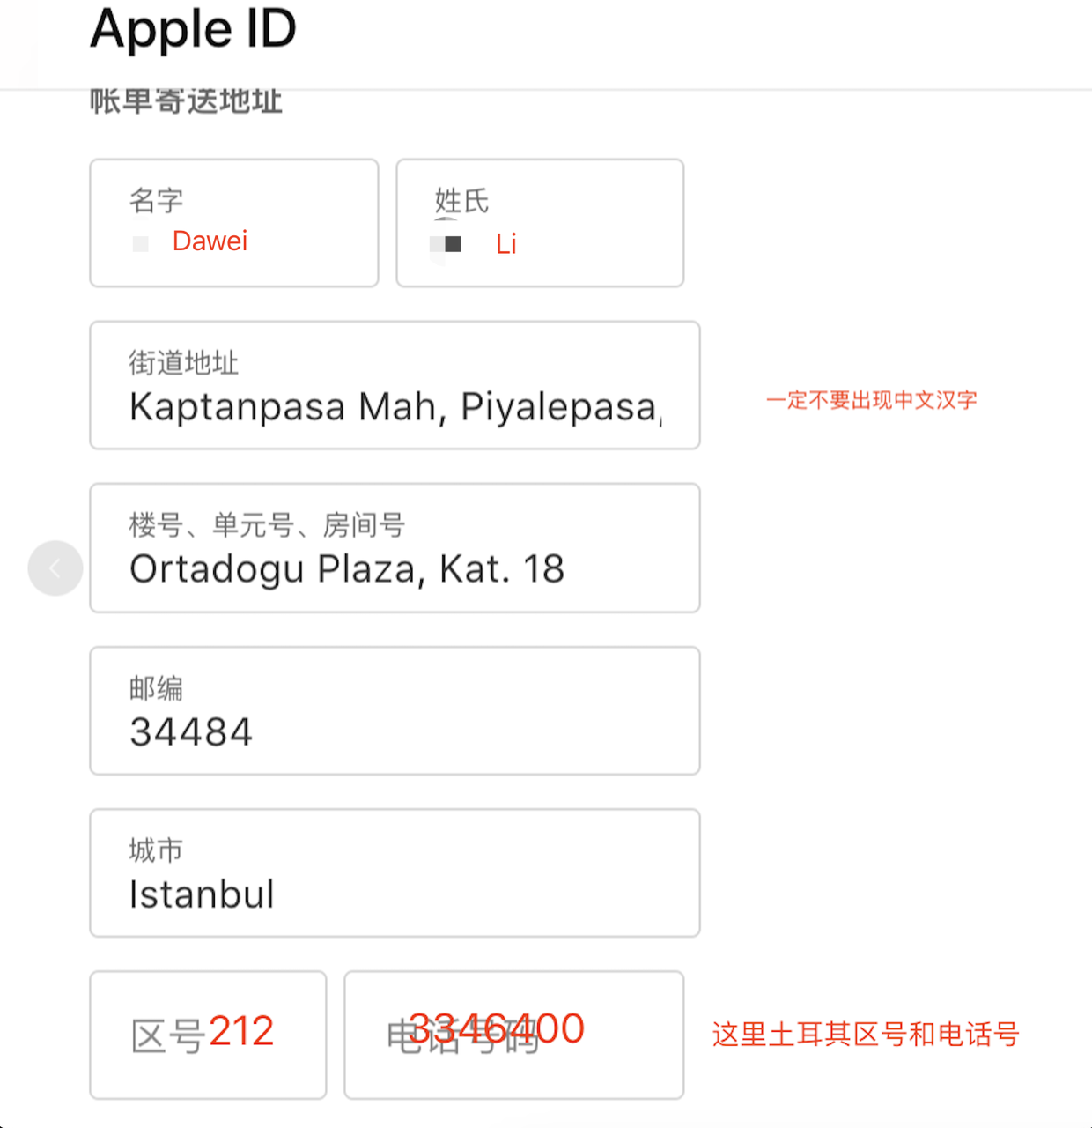
Task: Click the 帐单寄送地址 section heading
Action: [x=186, y=102]
